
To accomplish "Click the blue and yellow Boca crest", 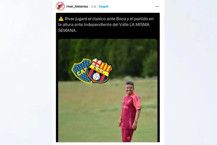I will coord(81,71).
